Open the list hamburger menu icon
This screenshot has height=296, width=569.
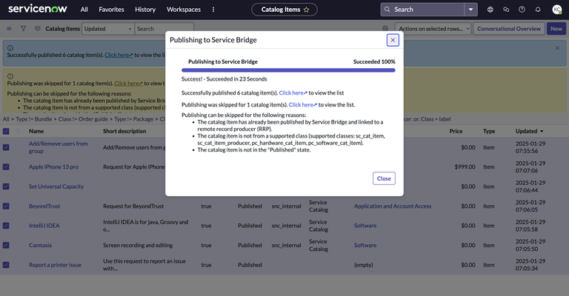click(9, 29)
